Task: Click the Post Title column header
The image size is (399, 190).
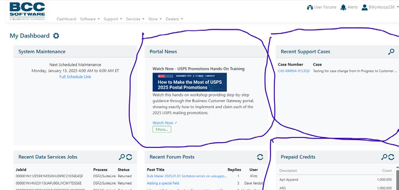Action: pyautogui.click(x=156, y=170)
